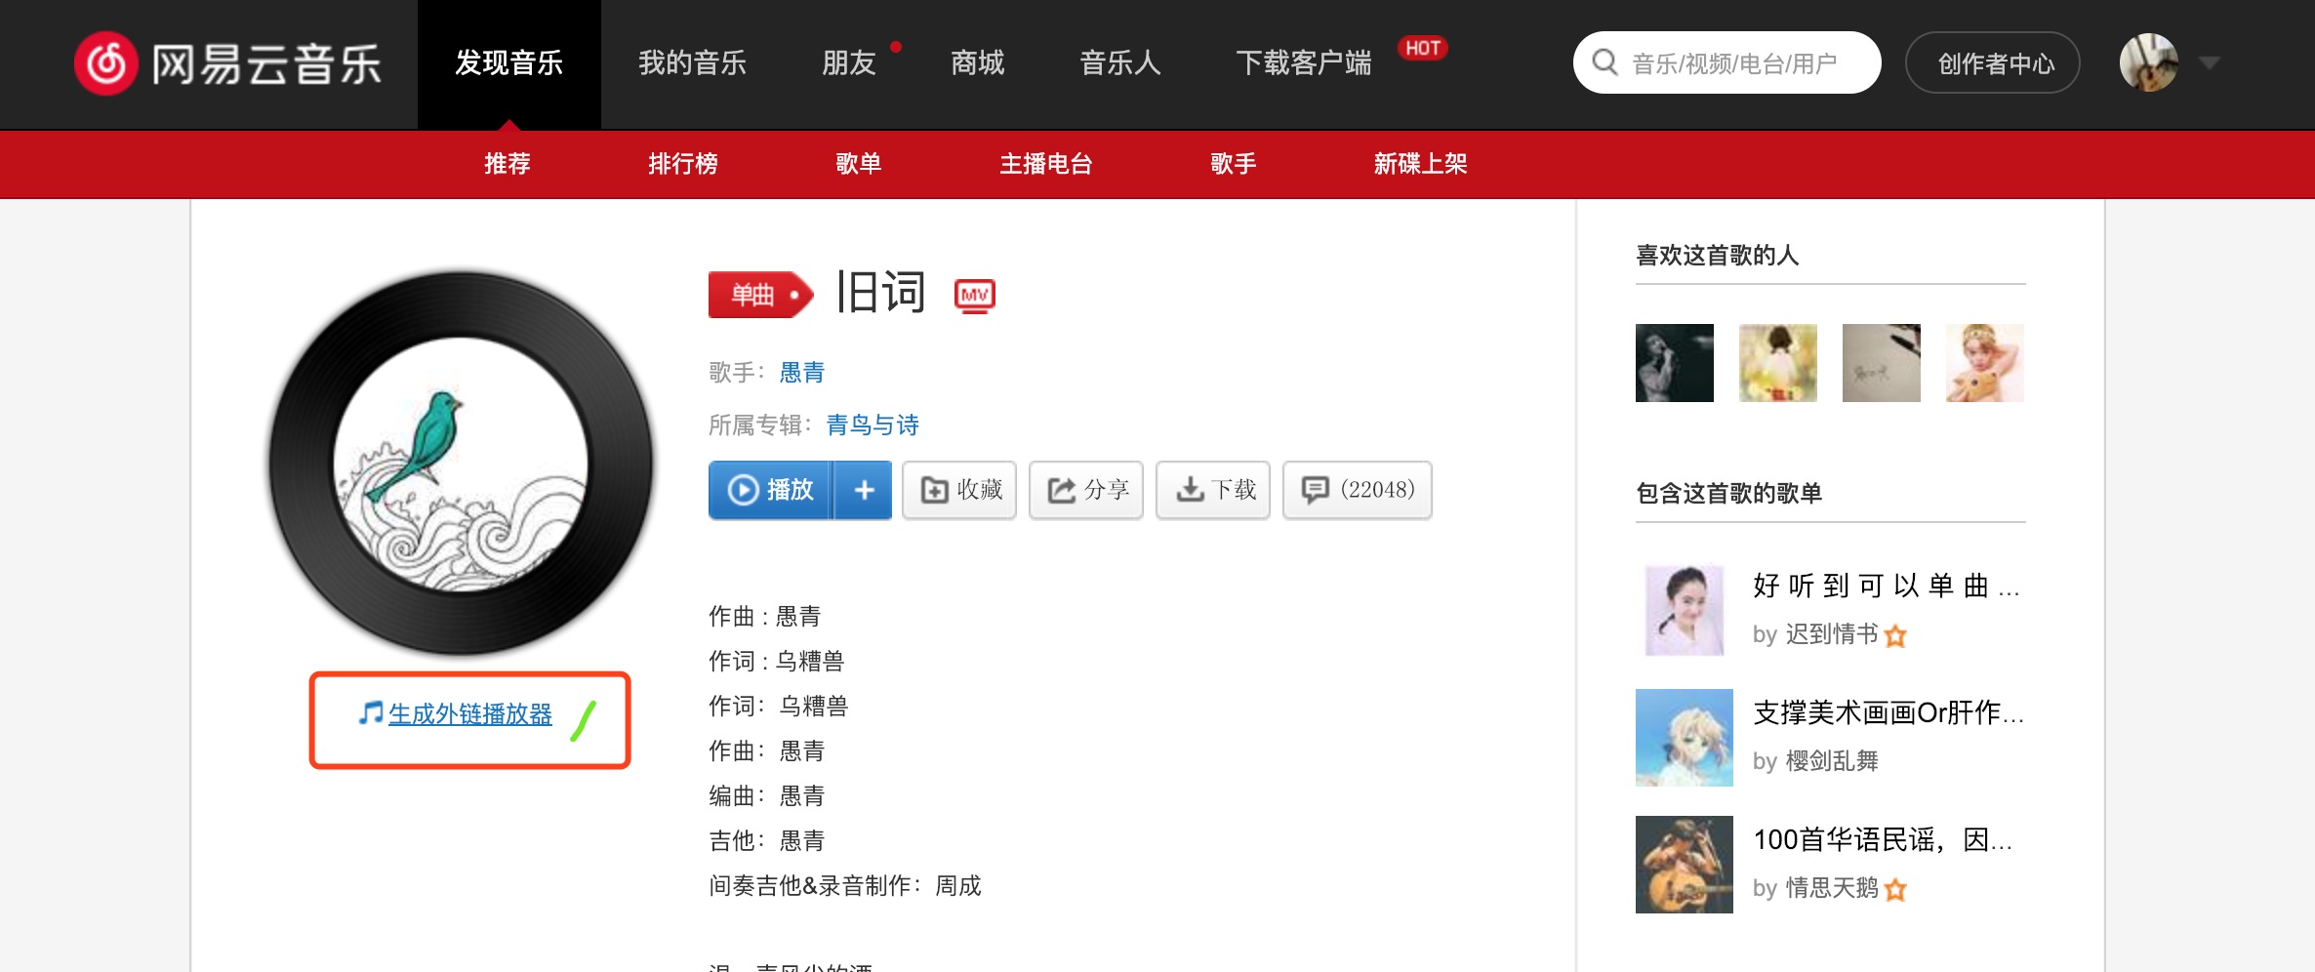The image size is (2315, 972).
Task: Click the 播放 play button
Action: click(771, 490)
